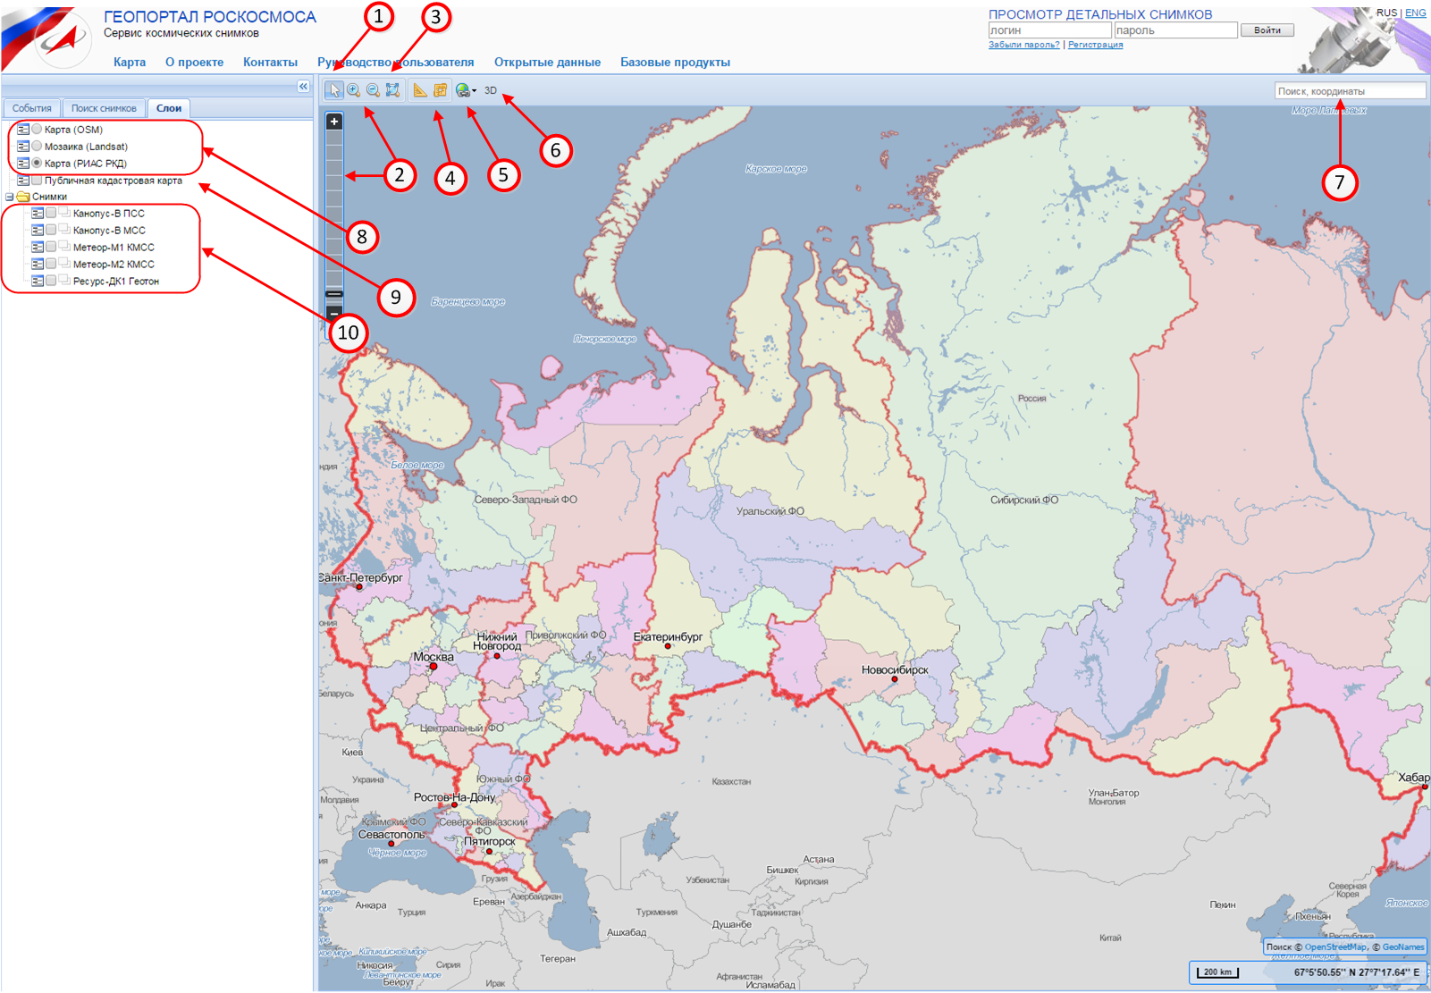Screen dimensions: 1431x993
Task: Enable the Публичная кадастровая карта checkbox
Action: (x=37, y=181)
